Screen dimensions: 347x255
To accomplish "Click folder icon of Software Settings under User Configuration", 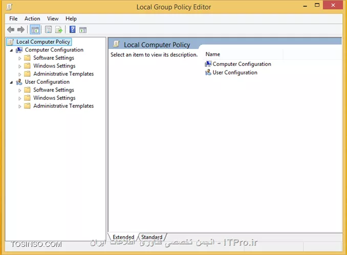I will (27, 90).
